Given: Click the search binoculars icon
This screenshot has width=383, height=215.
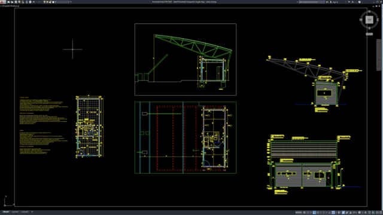Looking at the screenshot, I should coord(327,2).
